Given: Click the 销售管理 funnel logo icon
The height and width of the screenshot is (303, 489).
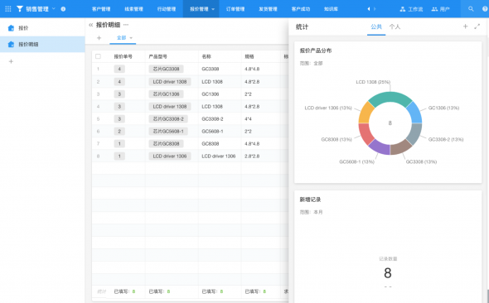Looking at the screenshot, I should coord(20,9).
